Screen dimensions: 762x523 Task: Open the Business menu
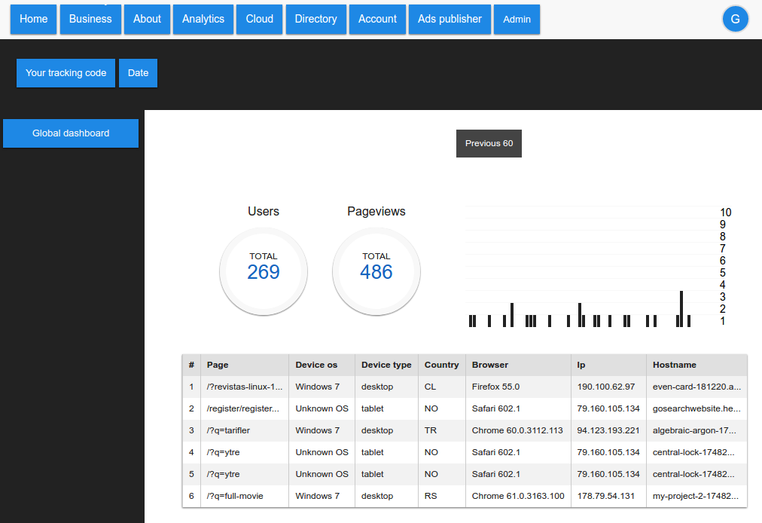[90, 20]
